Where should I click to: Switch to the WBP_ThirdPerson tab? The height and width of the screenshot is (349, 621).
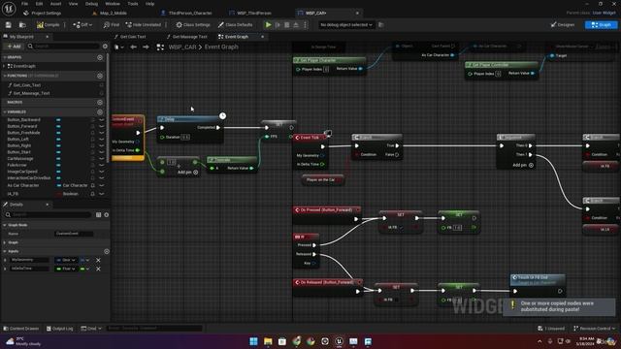click(250, 13)
